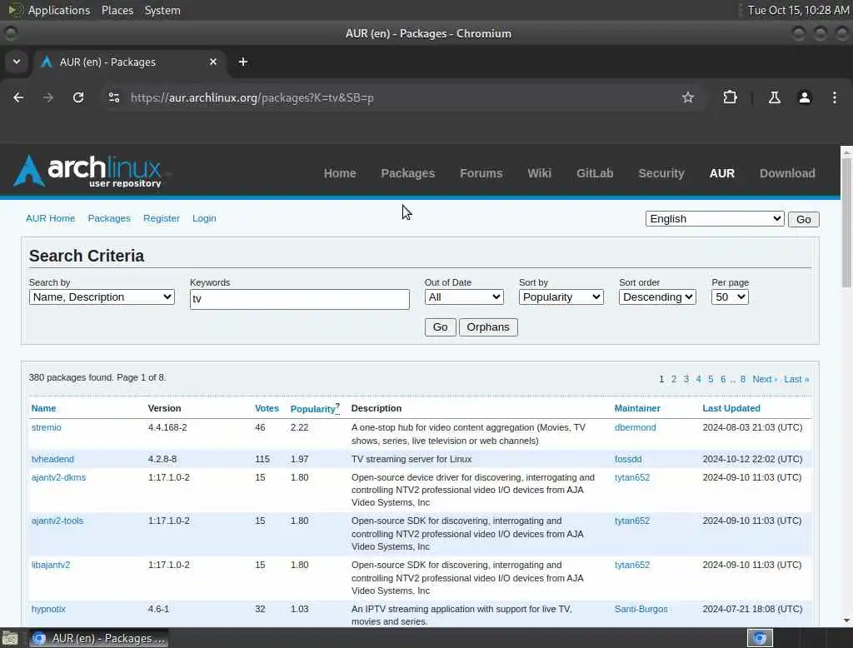The height and width of the screenshot is (648, 853).
Task: Open Forums in the Arch navbar
Action: coord(481,173)
